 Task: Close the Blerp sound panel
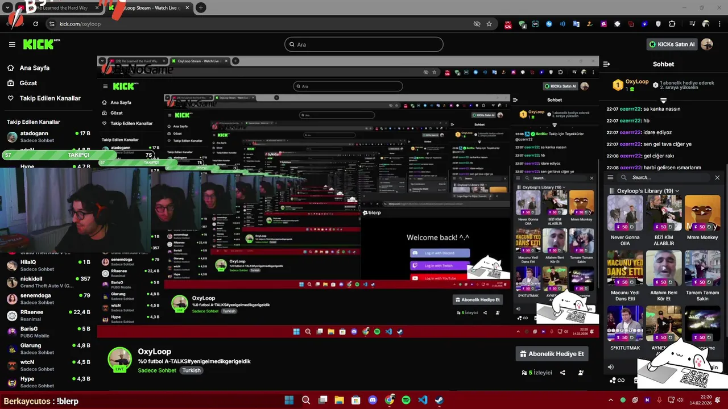pyautogui.click(x=717, y=177)
